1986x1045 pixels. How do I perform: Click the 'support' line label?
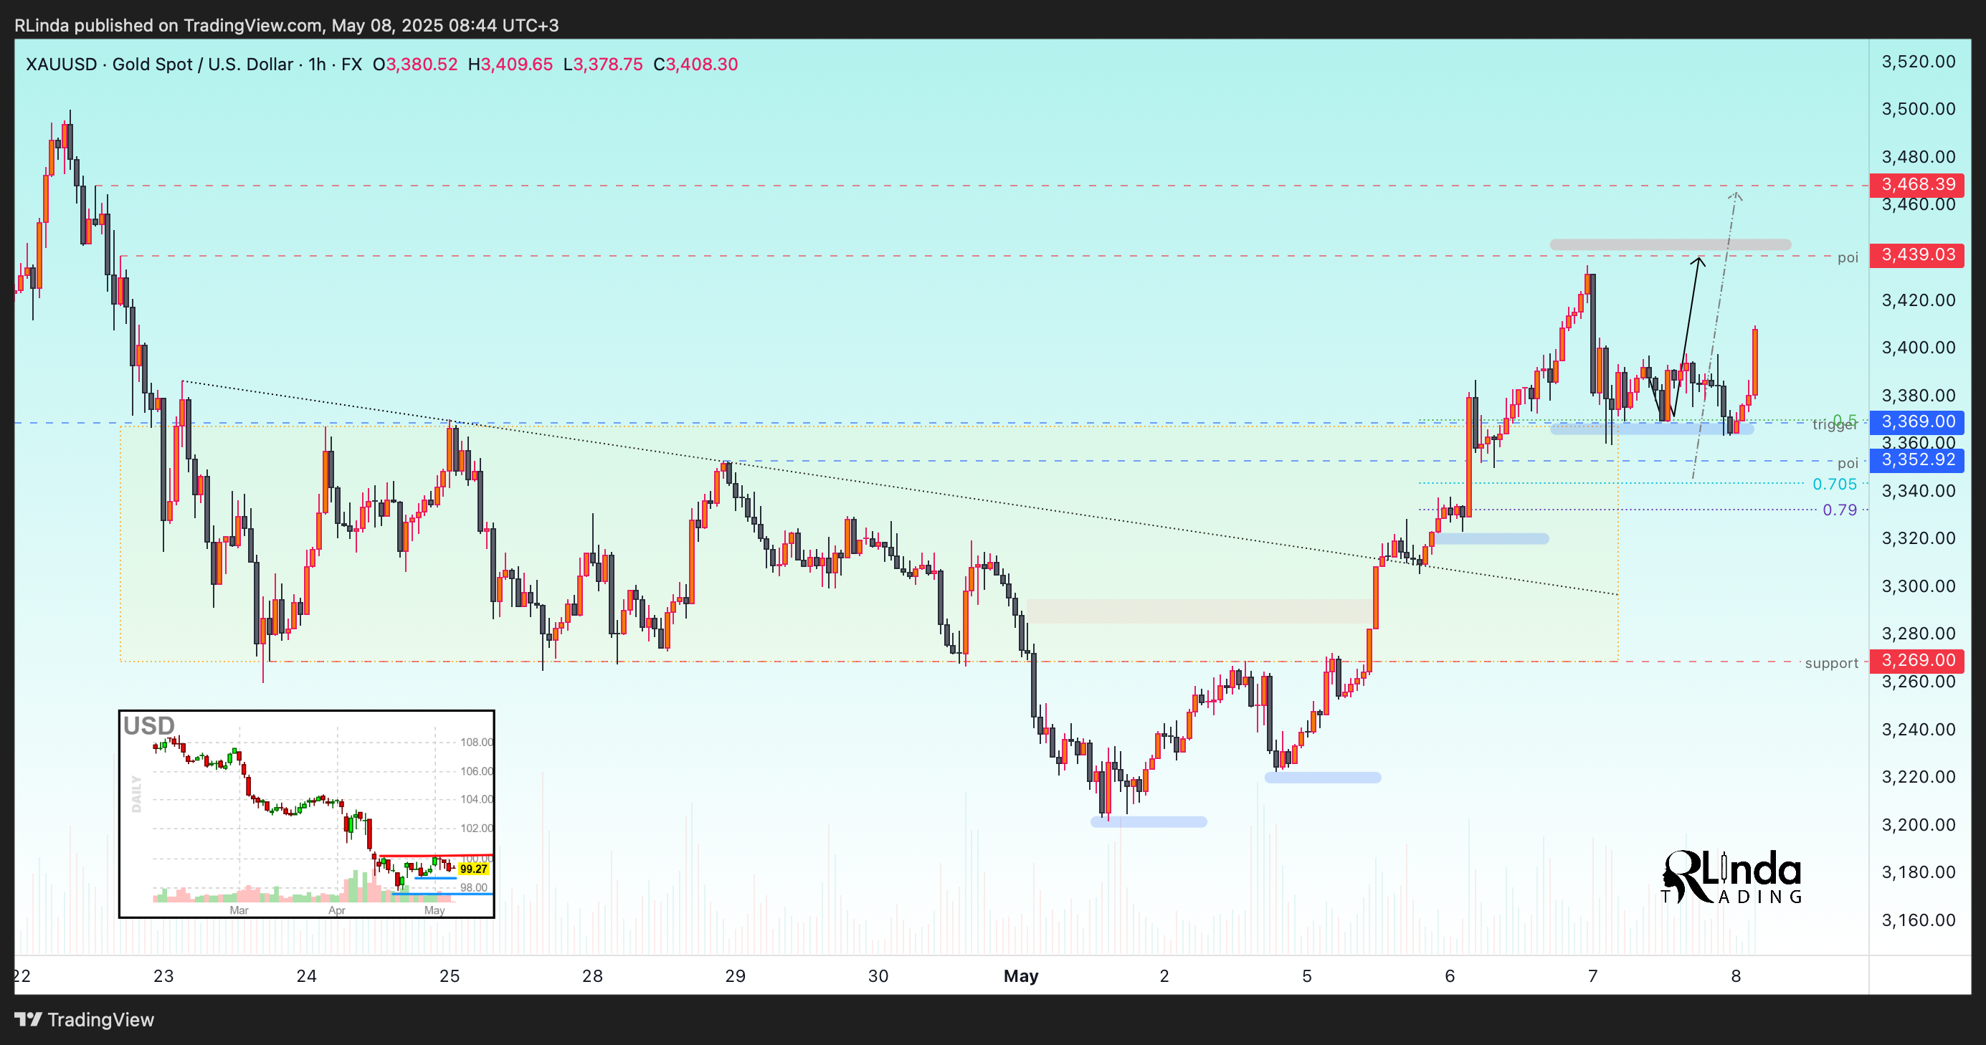pos(1831,663)
